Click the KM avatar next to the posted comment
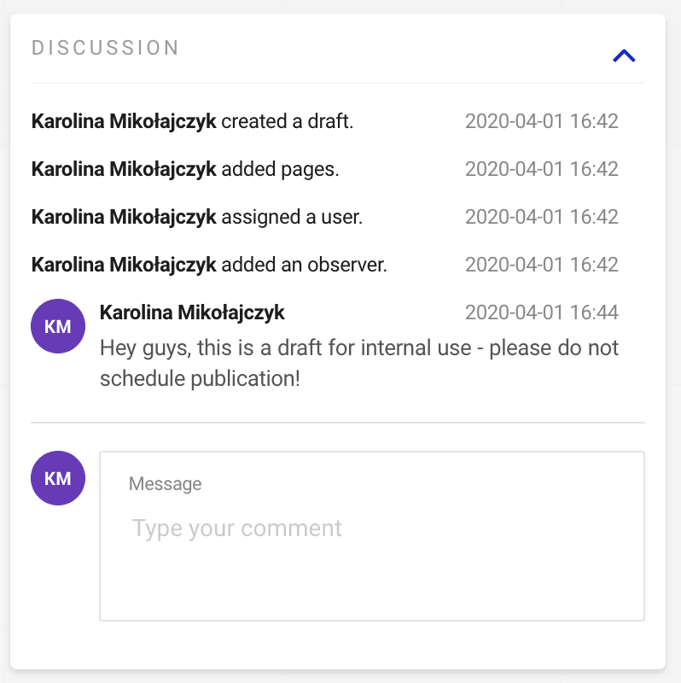 click(58, 326)
